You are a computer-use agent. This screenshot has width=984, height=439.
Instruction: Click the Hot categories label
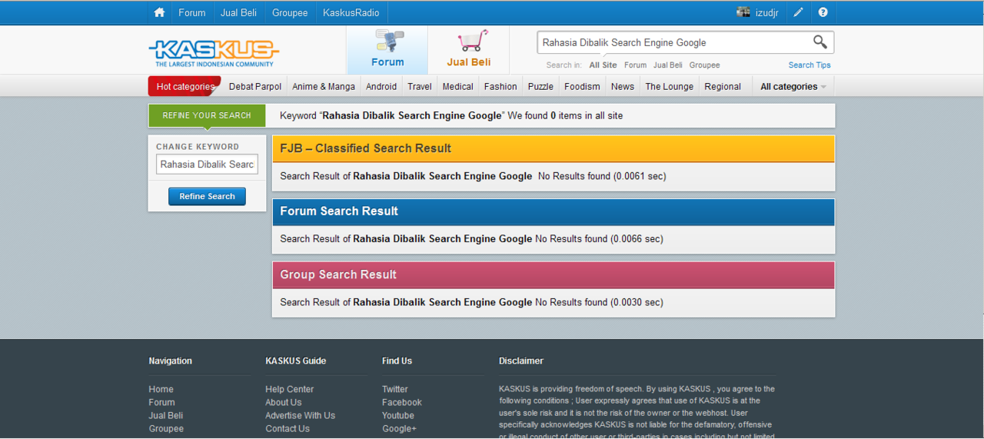(184, 87)
